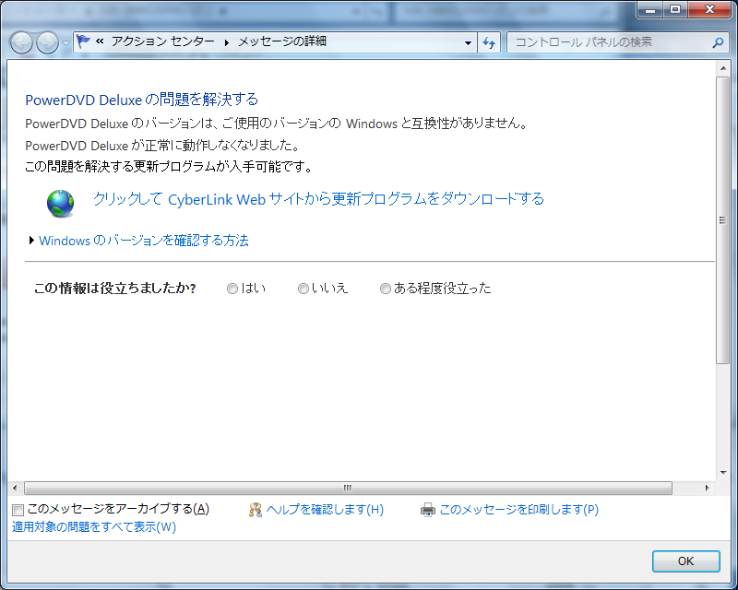Screen dimensions: 738x590
Task: Check このメッセージをアーカイブする checkbox
Action: point(18,510)
